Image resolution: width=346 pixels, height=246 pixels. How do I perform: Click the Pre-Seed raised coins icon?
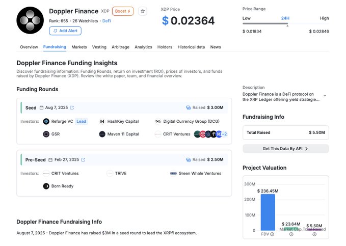(188, 160)
